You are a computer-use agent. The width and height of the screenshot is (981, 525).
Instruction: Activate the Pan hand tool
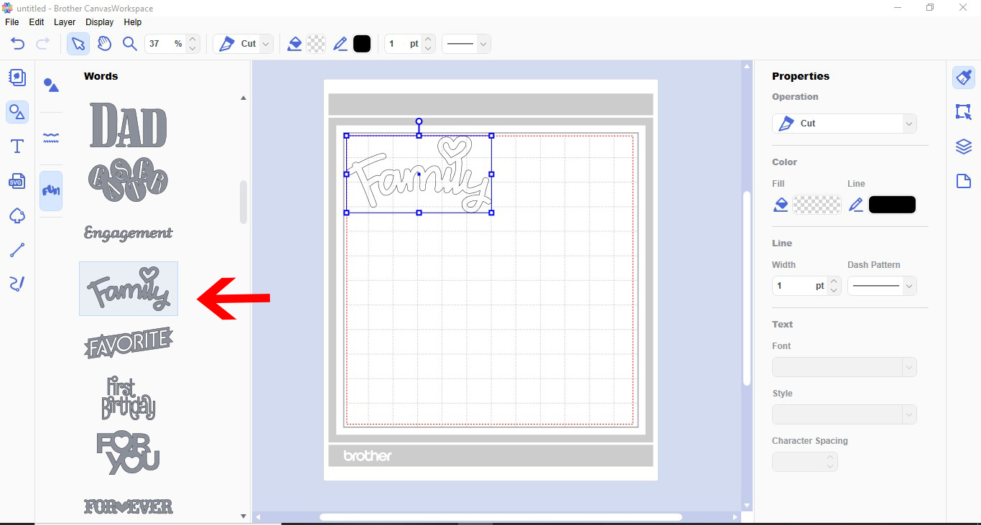pyautogui.click(x=105, y=44)
